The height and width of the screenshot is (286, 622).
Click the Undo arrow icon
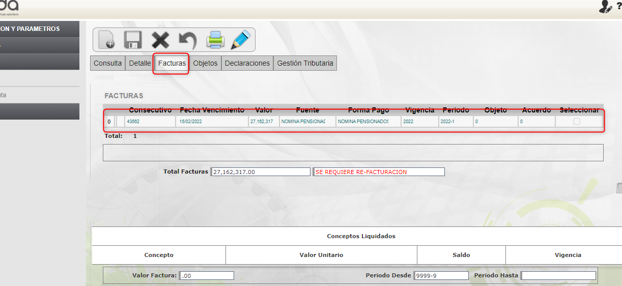(x=187, y=40)
